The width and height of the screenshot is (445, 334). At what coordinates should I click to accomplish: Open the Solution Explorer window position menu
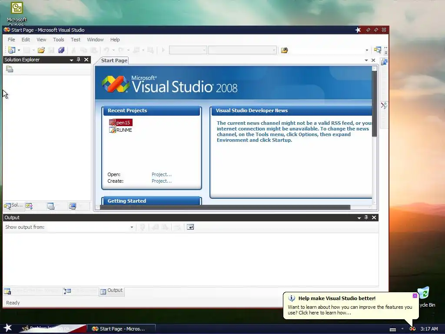tap(71, 60)
